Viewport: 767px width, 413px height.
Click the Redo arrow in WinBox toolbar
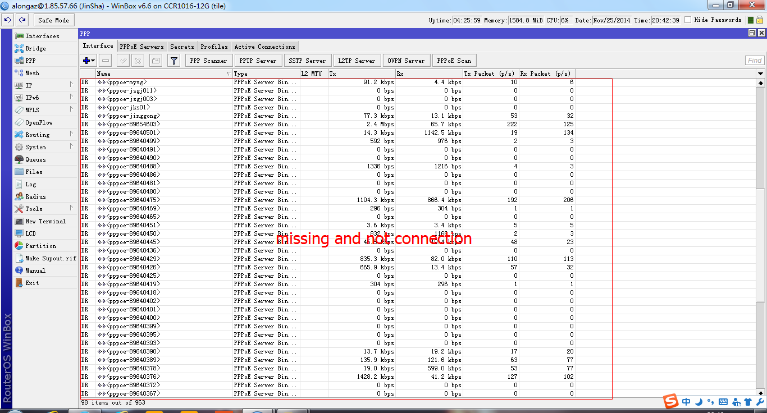click(x=21, y=19)
